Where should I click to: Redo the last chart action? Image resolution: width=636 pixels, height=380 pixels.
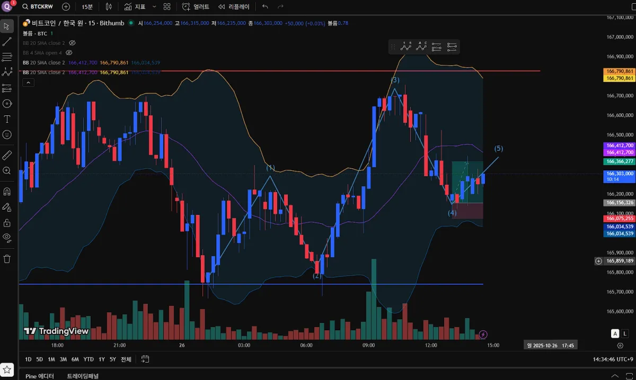click(x=280, y=7)
